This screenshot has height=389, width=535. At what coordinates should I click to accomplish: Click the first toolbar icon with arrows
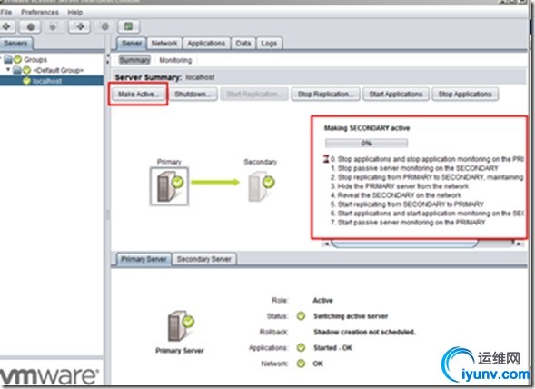point(7,26)
